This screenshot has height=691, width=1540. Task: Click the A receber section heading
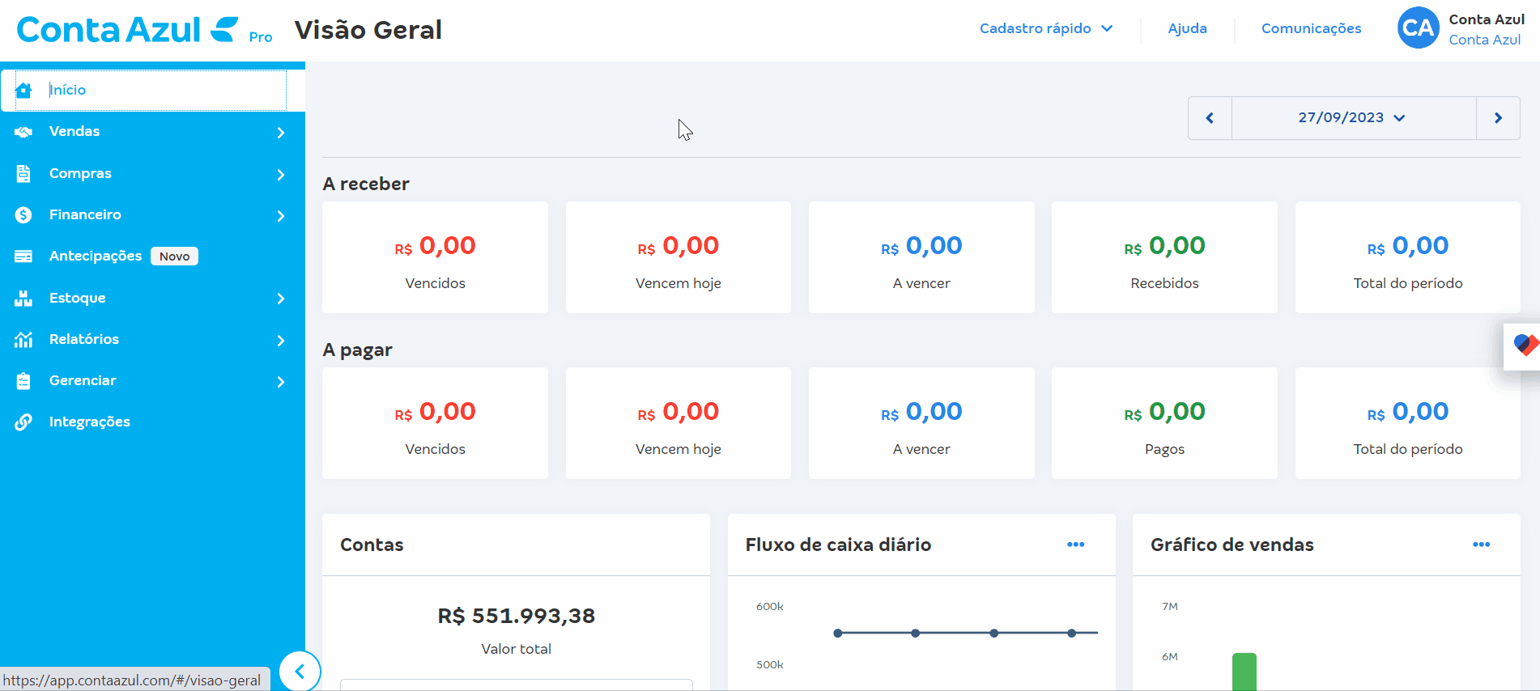pos(366,184)
